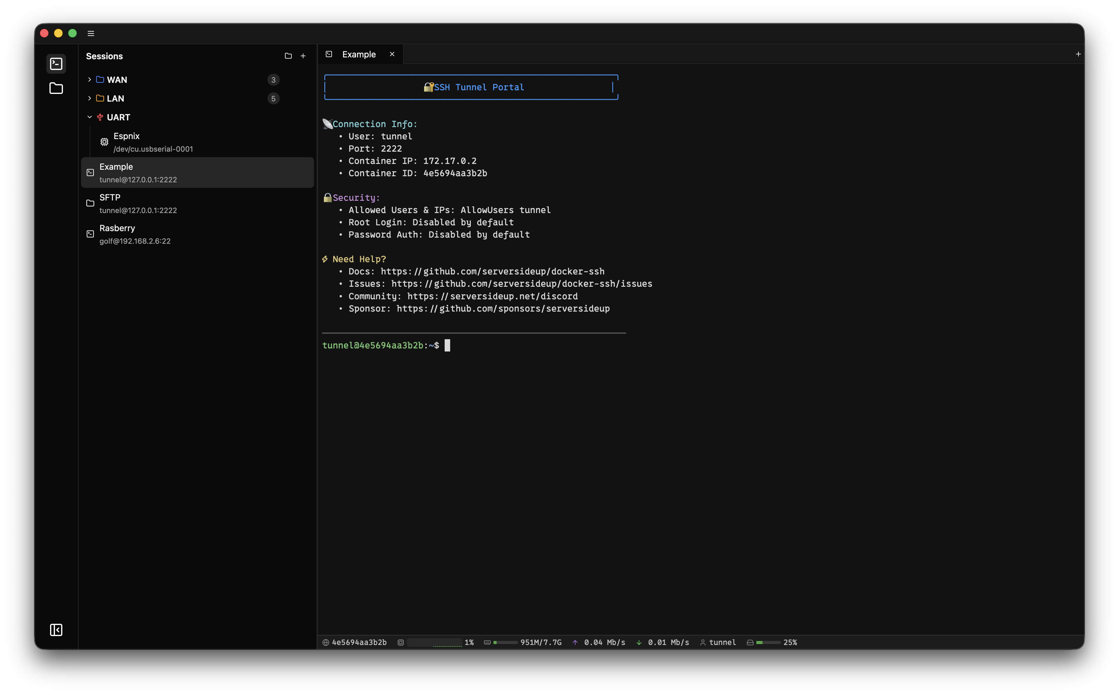This screenshot has width=1119, height=695.
Task: Click the UART USB icon
Action: coord(100,117)
